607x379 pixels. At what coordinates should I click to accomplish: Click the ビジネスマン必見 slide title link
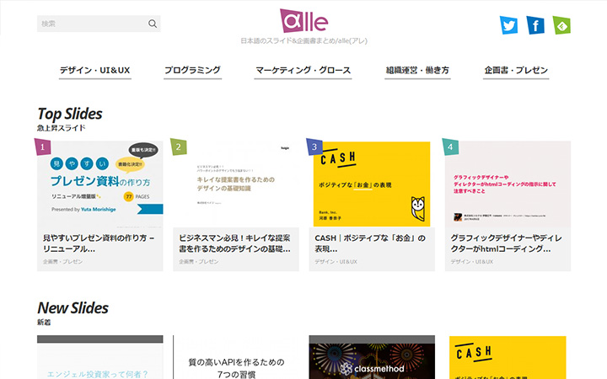tap(236, 243)
